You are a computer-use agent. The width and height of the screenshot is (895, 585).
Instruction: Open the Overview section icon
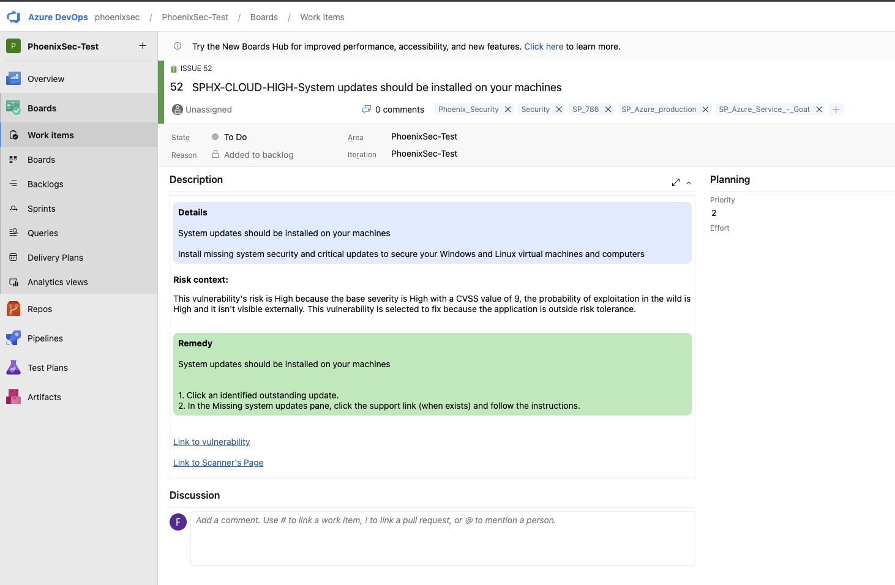(x=13, y=78)
